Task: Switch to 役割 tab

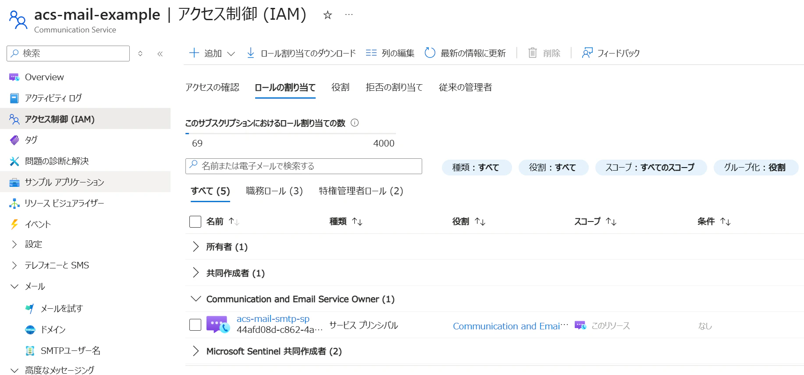Action: [x=340, y=87]
